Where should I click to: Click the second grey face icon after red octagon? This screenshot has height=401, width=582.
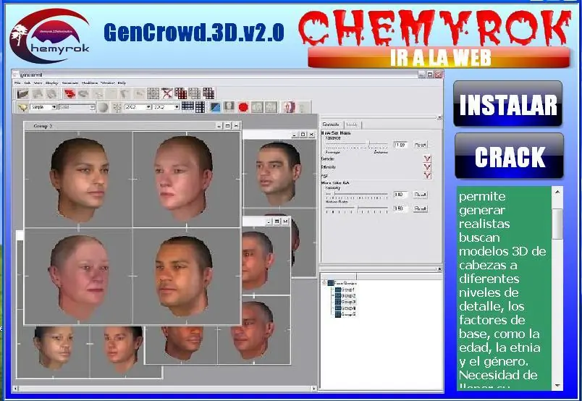pos(271,107)
